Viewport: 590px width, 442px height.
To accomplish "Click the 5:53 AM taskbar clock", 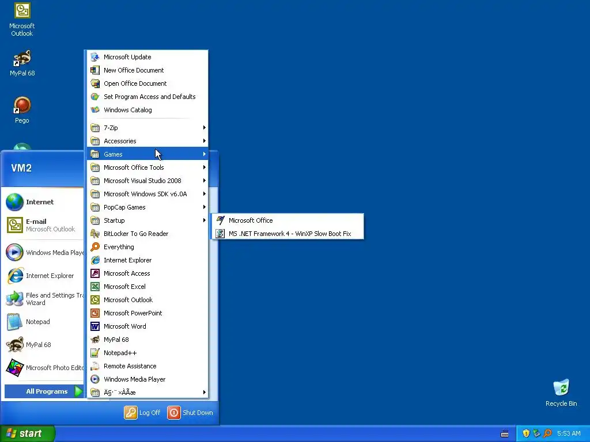I will pyautogui.click(x=569, y=433).
